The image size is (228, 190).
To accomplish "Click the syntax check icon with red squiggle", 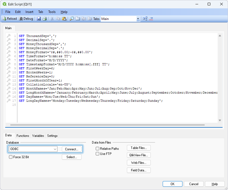I will pos(151,19).
